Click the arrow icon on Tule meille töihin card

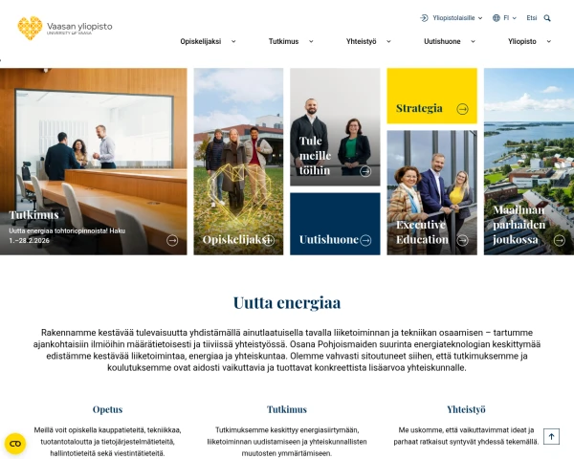(365, 171)
